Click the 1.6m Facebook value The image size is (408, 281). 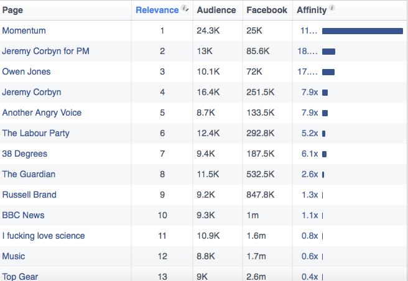click(256, 236)
